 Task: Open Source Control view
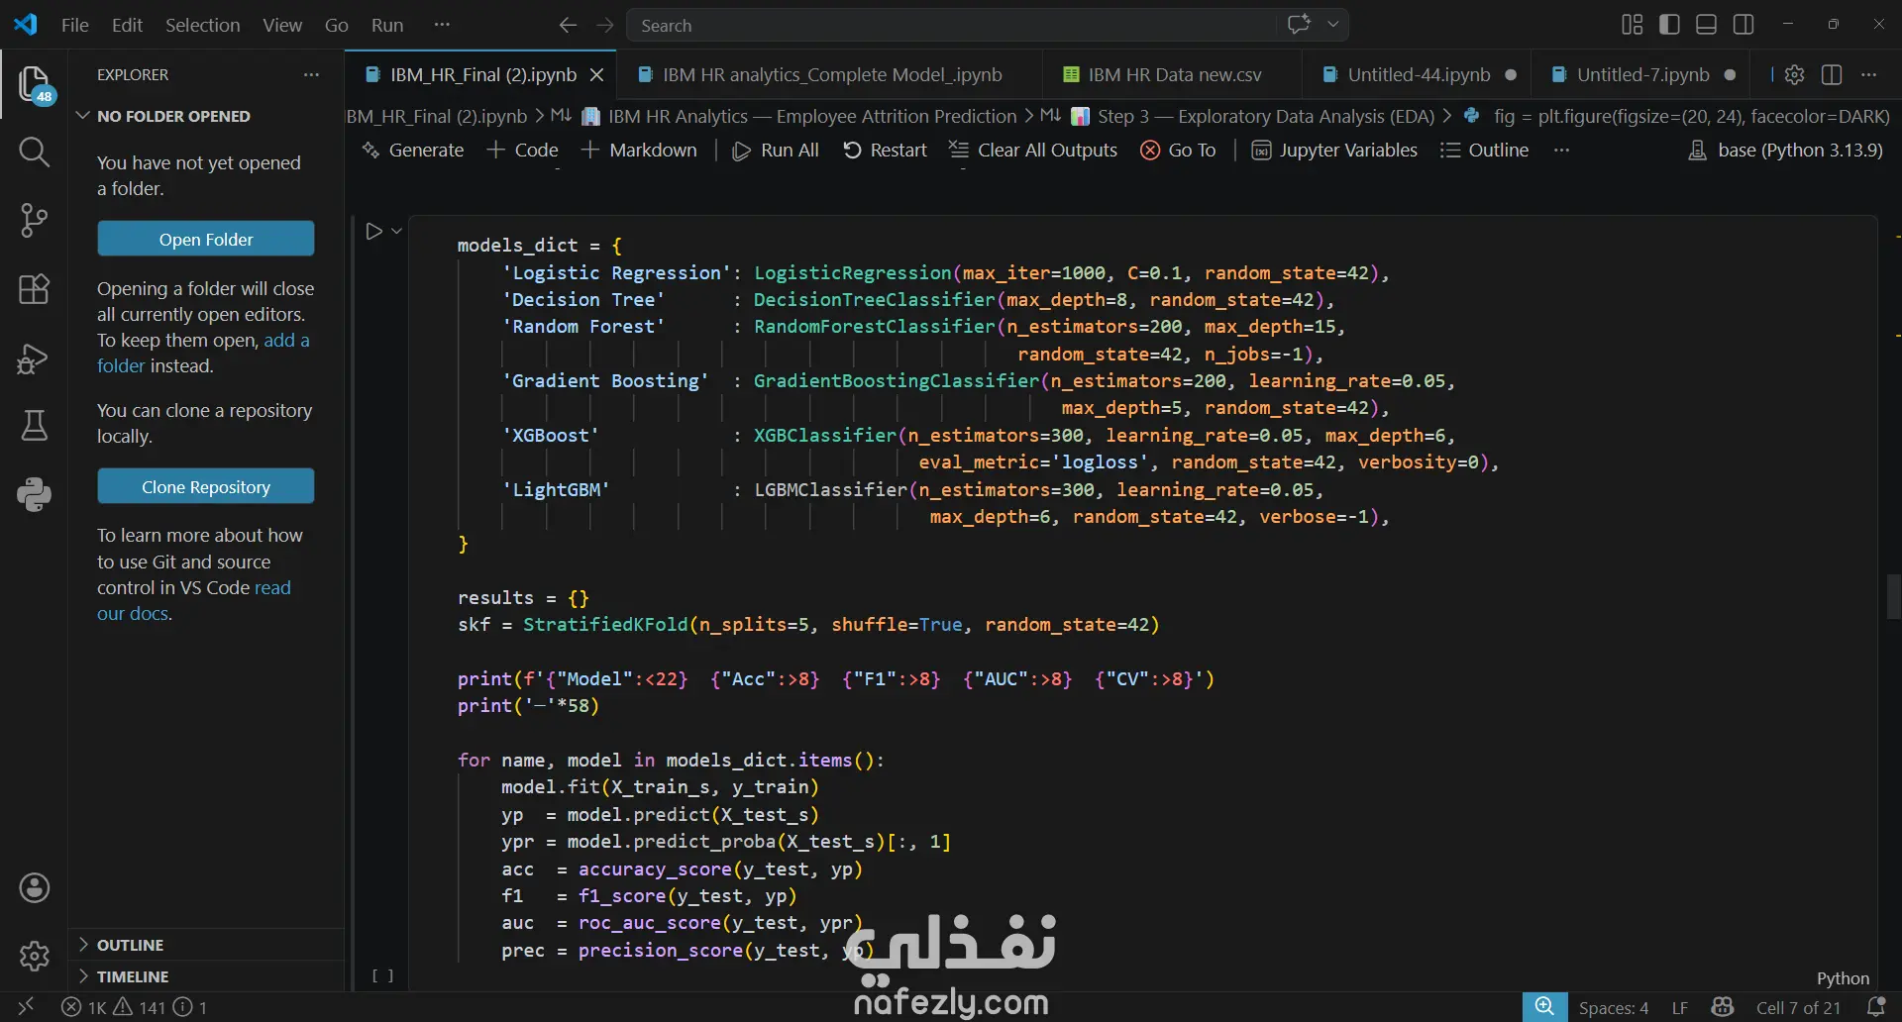pos(35,220)
